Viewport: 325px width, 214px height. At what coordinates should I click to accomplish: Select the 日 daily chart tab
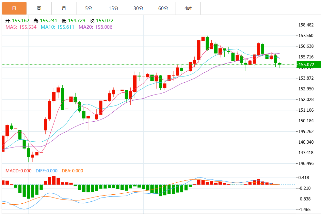(14, 8)
